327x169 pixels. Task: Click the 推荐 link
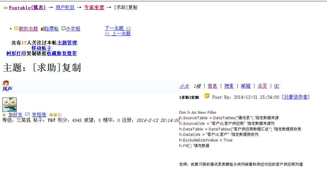pos(72,53)
